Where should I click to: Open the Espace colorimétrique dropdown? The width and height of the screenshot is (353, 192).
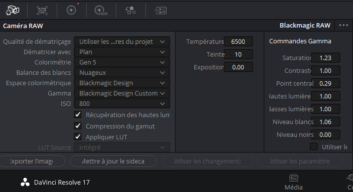click(x=122, y=83)
